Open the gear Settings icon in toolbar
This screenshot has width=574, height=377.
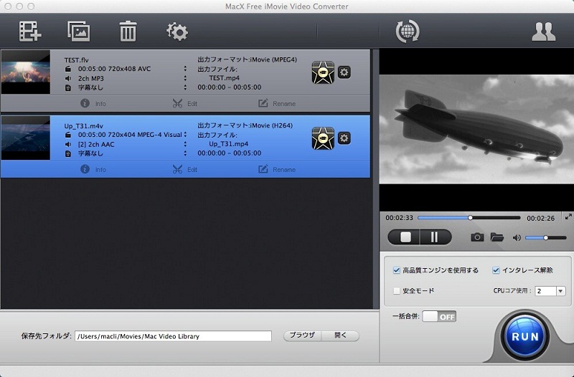(x=177, y=32)
